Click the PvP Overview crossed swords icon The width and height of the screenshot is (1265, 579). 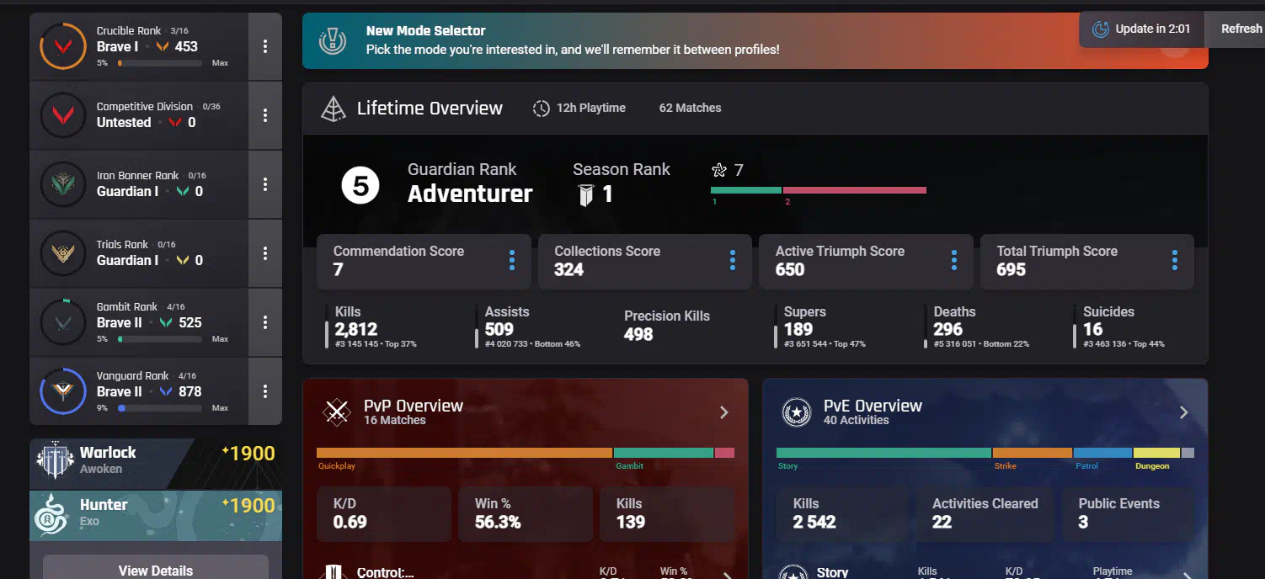(x=338, y=412)
